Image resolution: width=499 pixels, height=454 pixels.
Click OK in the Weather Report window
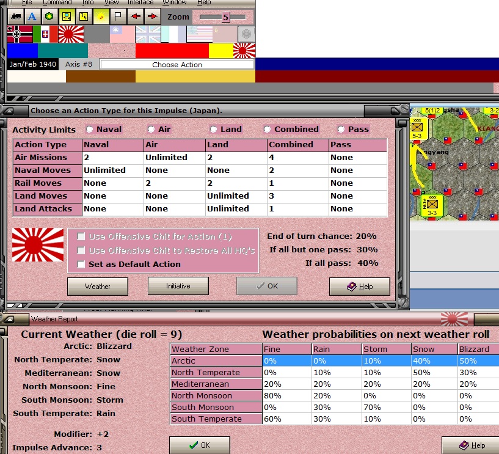(x=200, y=445)
